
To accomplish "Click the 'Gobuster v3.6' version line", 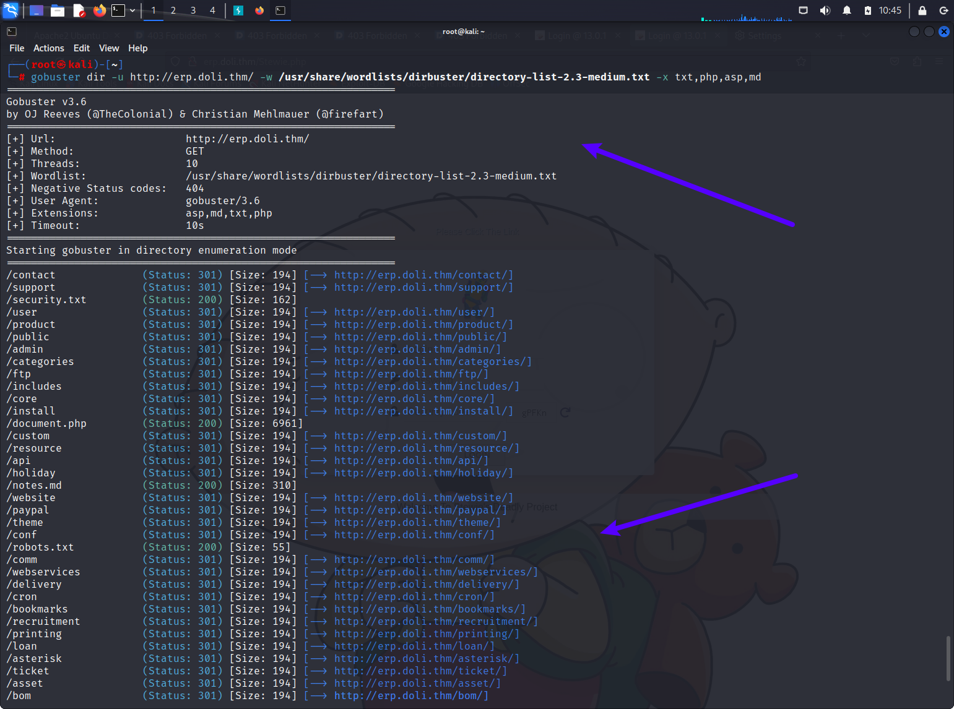I will pos(46,102).
